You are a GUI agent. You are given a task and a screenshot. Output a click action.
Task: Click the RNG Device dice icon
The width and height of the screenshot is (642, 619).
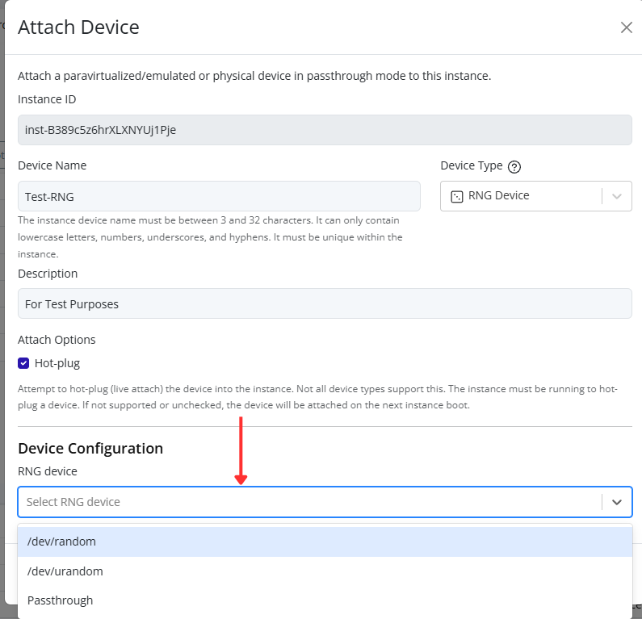pyautogui.click(x=456, y=196)
